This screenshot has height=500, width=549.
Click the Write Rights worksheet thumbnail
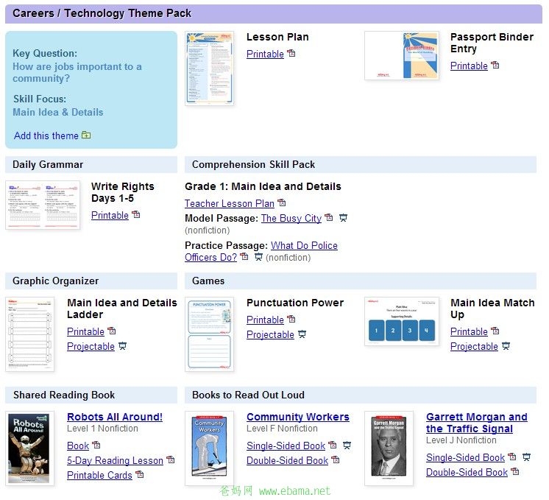click(x=43, y=205)
